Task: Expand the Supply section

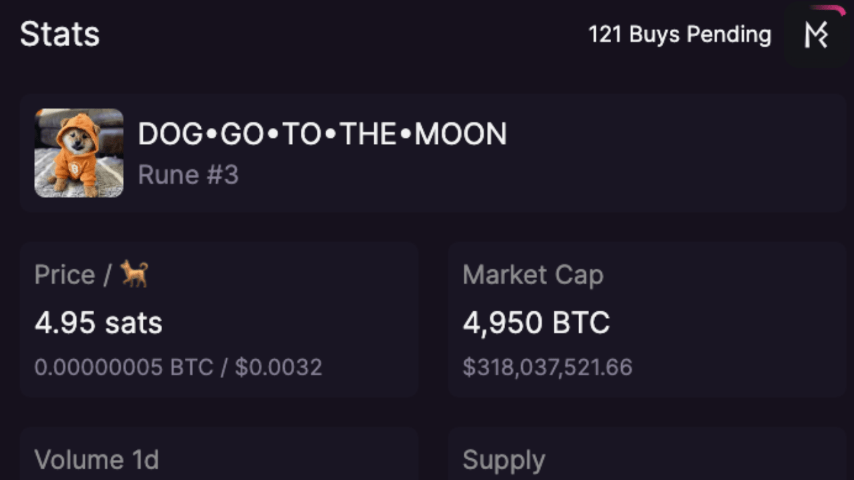Action: [x=504, y=459]
